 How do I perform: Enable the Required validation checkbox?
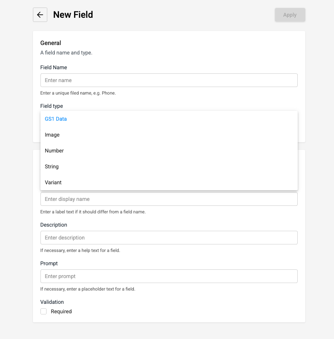pos(43,311)
